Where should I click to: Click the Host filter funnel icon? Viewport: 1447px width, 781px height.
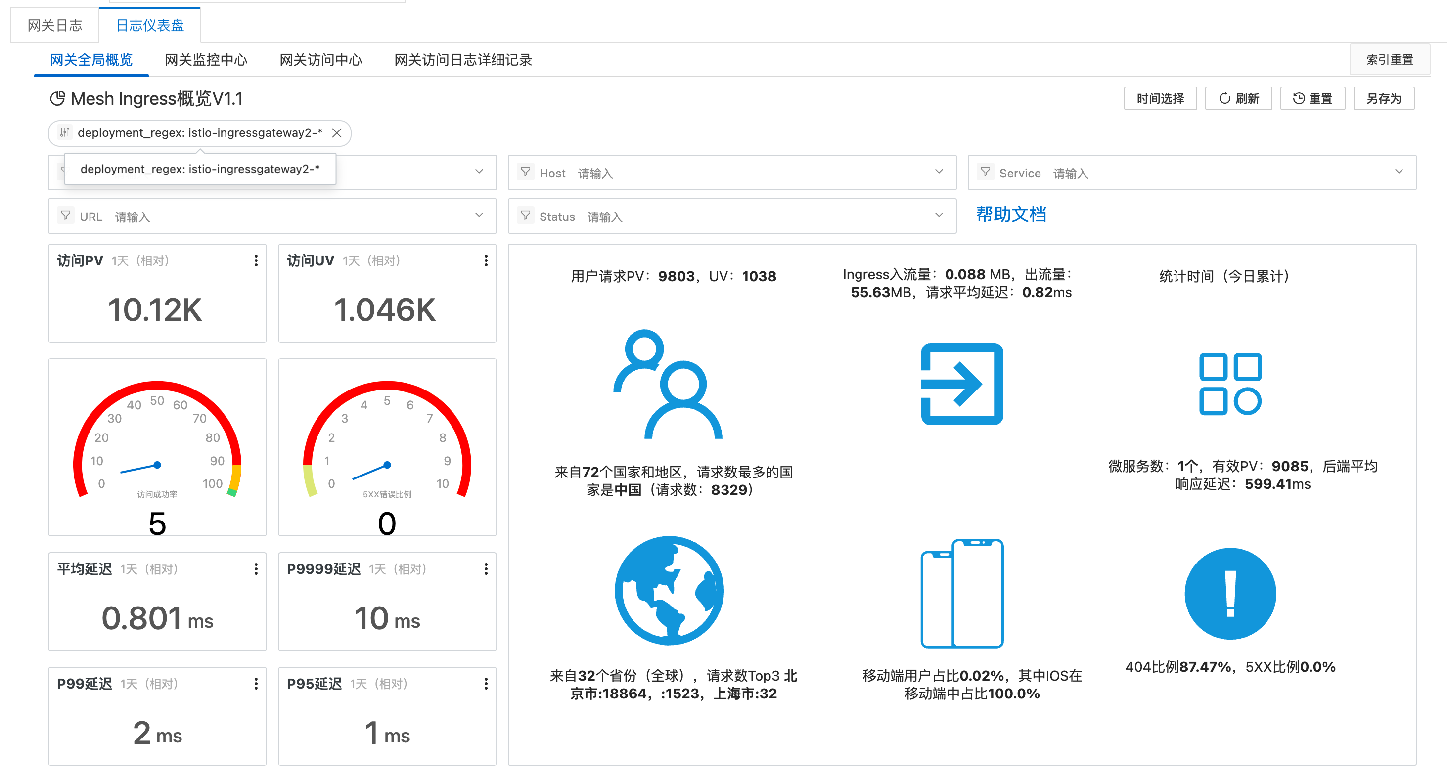pyautogui.click(x=525, y=172)
